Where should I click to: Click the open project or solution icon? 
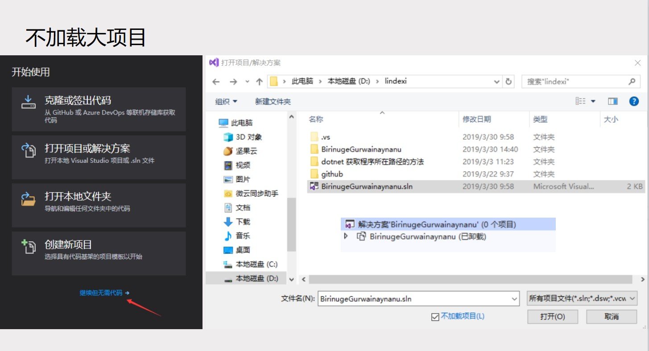(29, 150)
